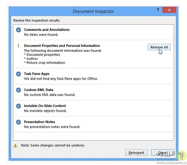
Task: Click the yellow warning triangle icon
Action: coord(15,145)
